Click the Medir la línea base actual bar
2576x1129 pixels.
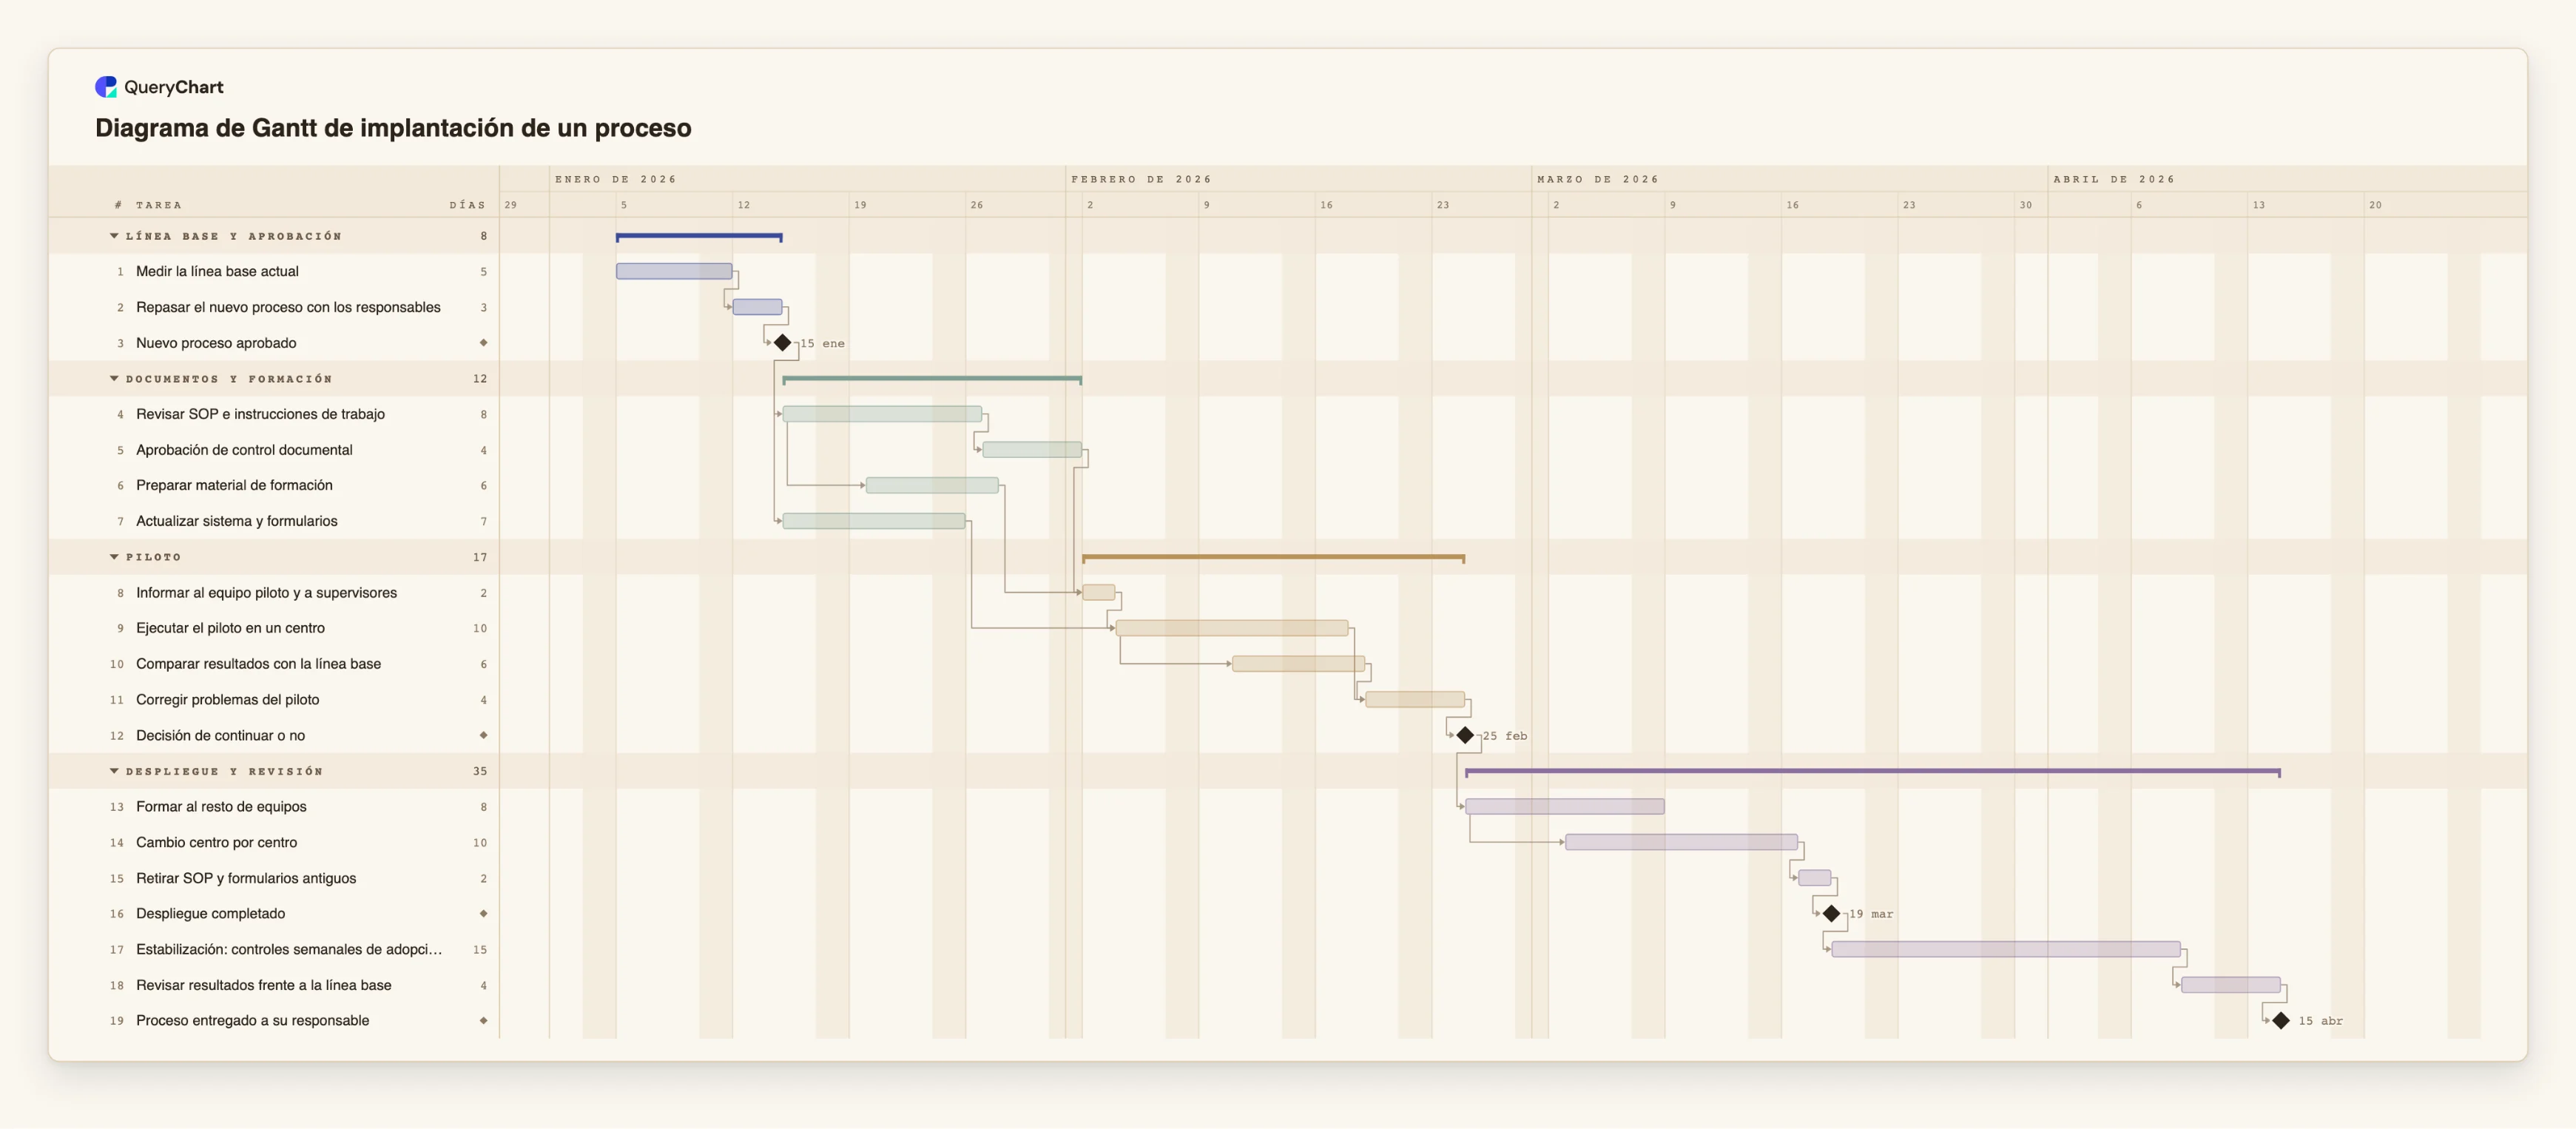coord(674,271)
